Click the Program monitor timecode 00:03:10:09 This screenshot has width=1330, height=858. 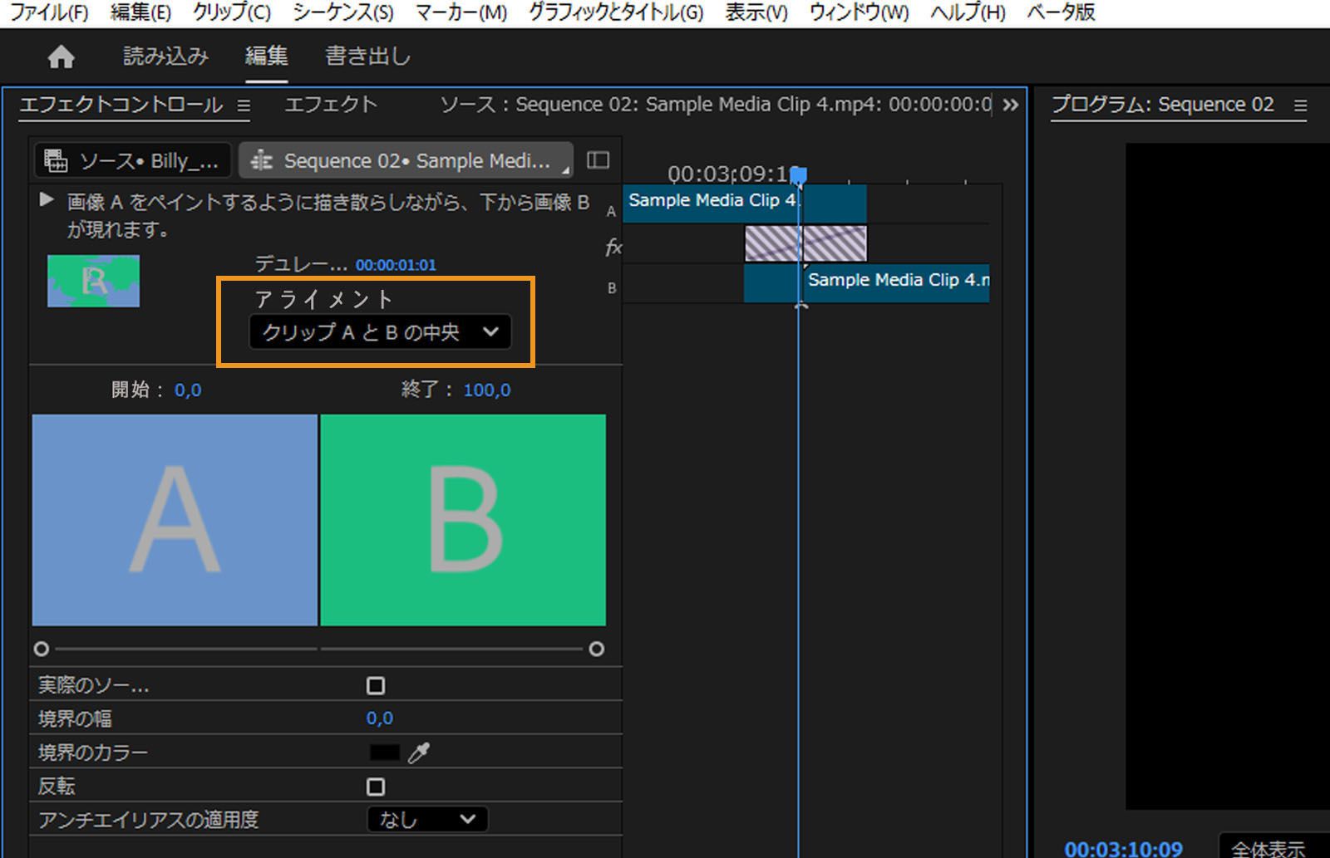[x=1123, y=849]
